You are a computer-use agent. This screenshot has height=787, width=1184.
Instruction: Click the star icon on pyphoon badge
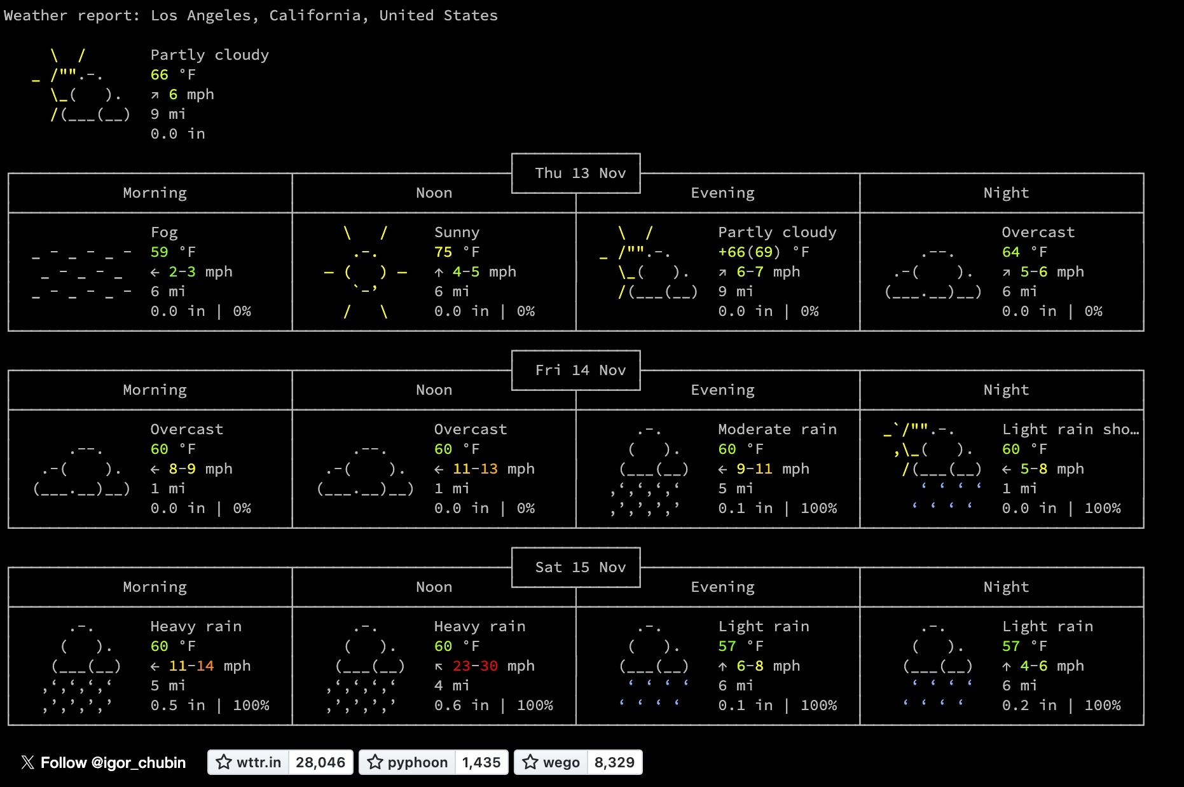click(375, 762)
